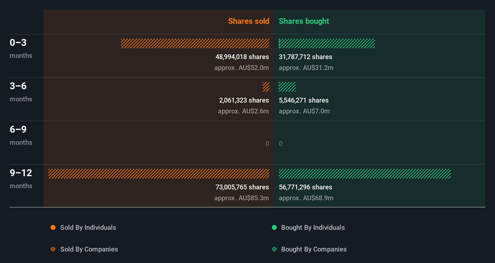The image size is (495, 263).
Task: Select the 6–9 months row label
Action: tap(21, 135)
